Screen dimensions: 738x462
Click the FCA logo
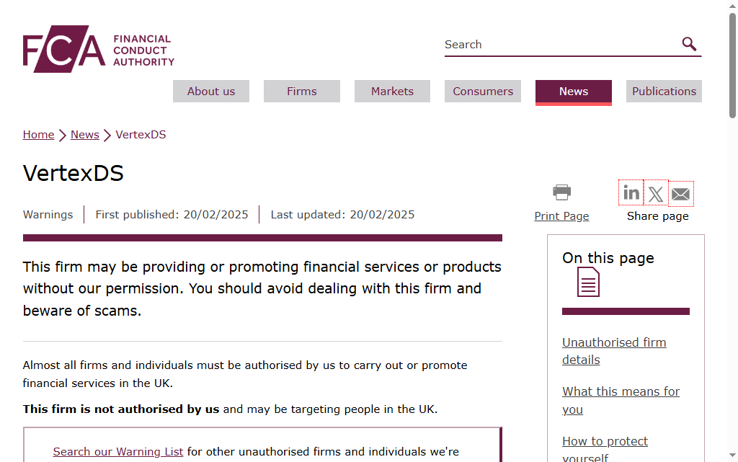click(98, 49)
